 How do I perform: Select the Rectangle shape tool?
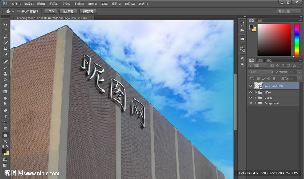tap(5, 129)
